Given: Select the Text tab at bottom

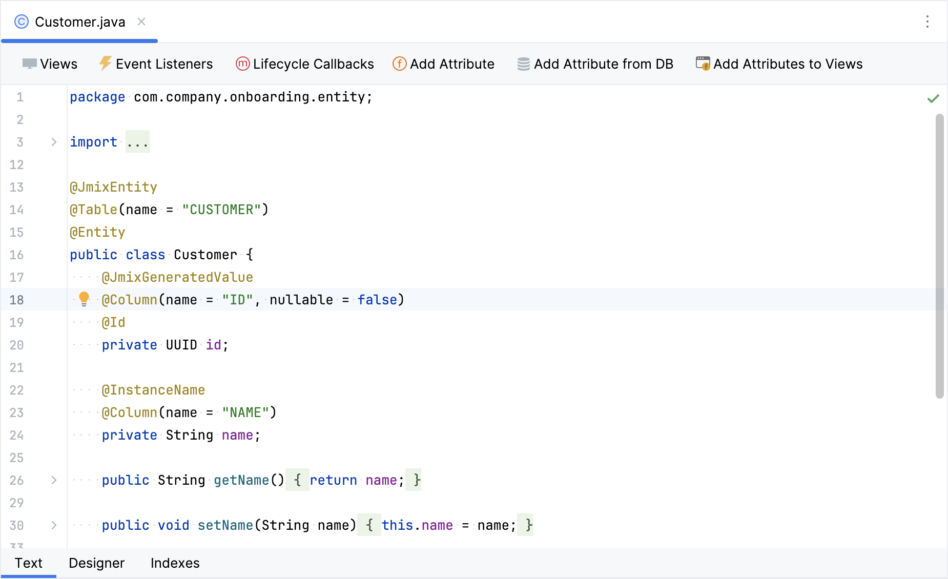Looking at the screenshot, I should click(x=29, y=563).
